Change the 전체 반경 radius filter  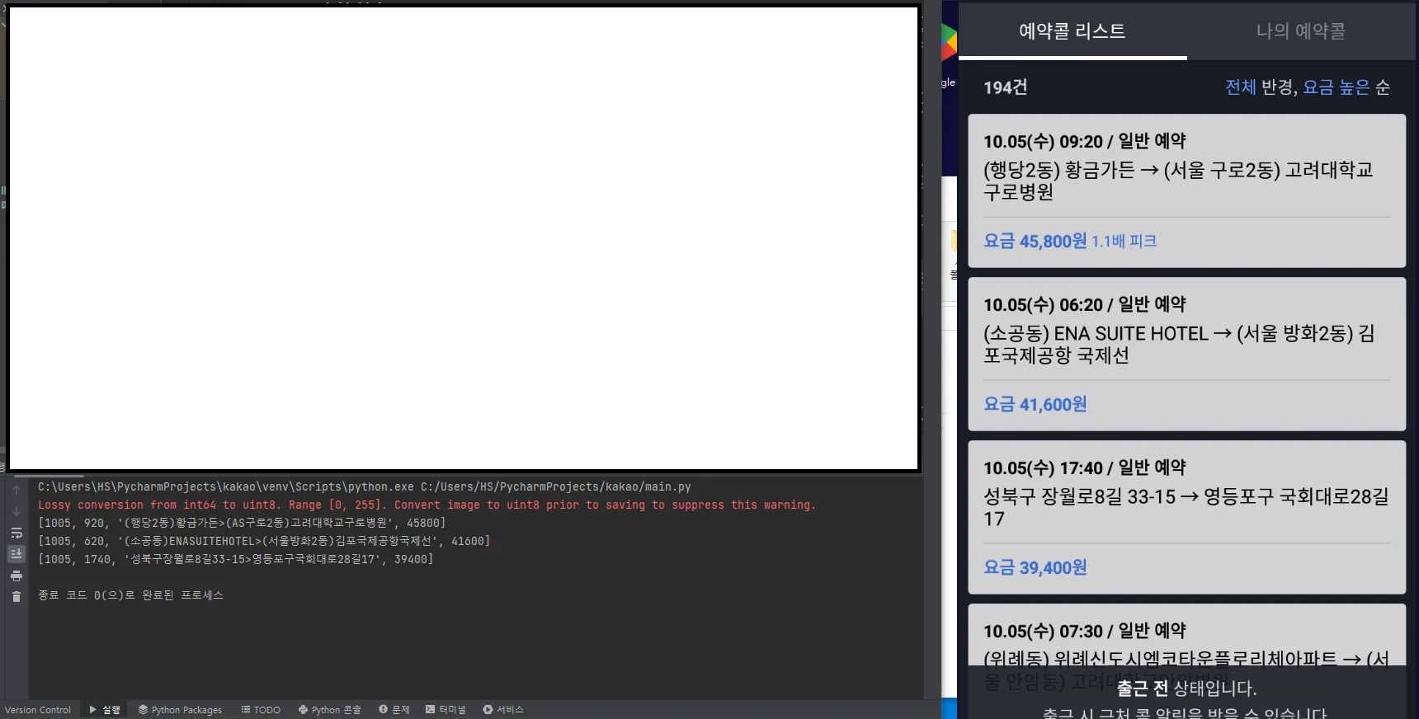point(1260,87)
